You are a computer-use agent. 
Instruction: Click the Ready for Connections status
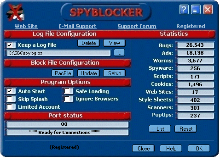pyautogui.click(x=67, y=132)
